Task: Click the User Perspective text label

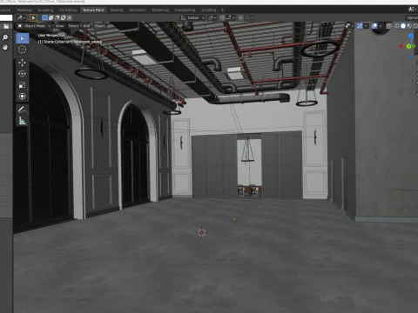Action: [x=51, y=36]
